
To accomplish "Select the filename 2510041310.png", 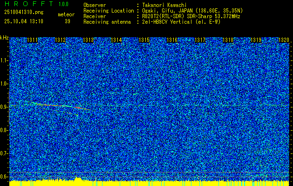I will pyautogui.click(x=24, y=12).
